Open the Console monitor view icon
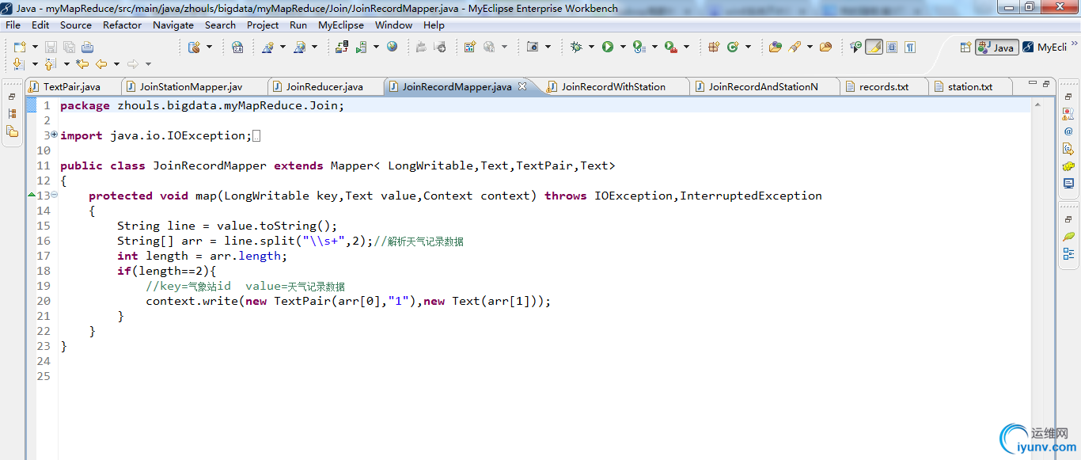 pos(1068,184)
